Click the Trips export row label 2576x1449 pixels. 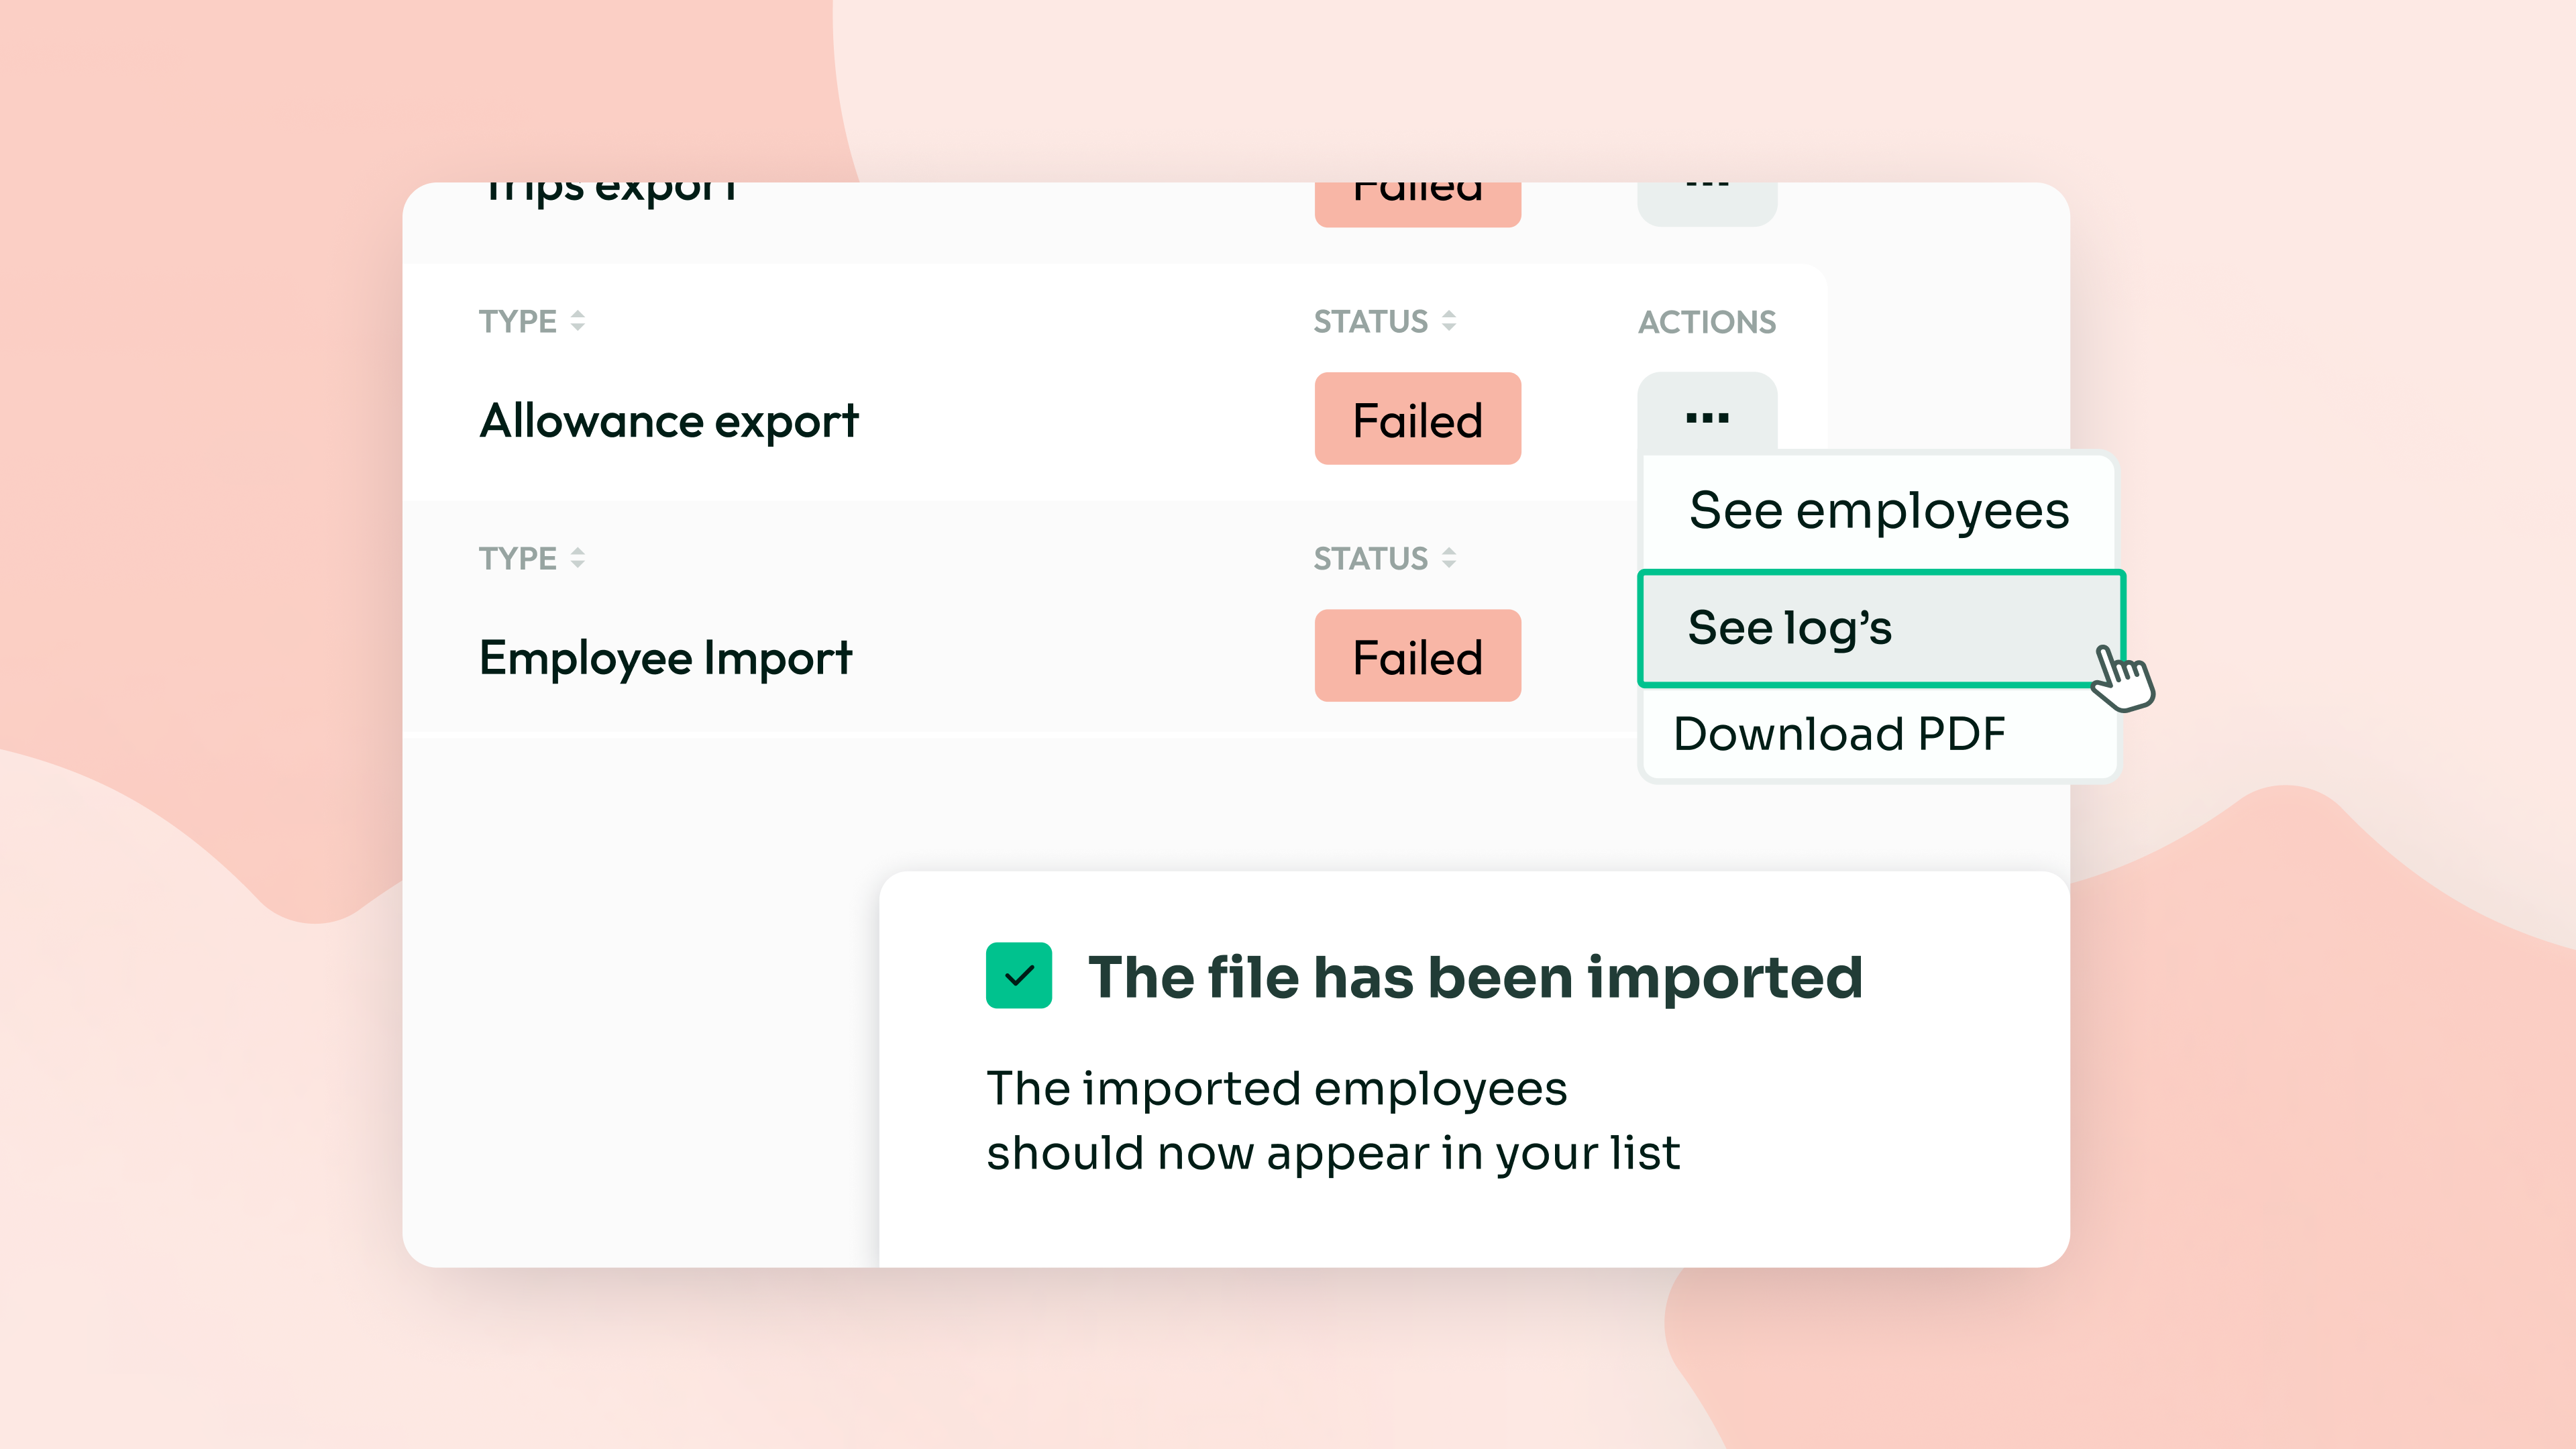pyautogui.click(x=610, y=193)
